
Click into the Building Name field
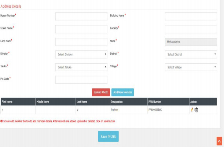191,17
